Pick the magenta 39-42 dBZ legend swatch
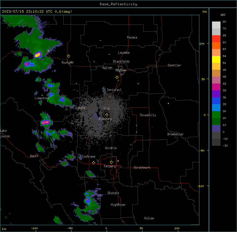This screenshot has height=232, width=237. click(x=216, y=87)
